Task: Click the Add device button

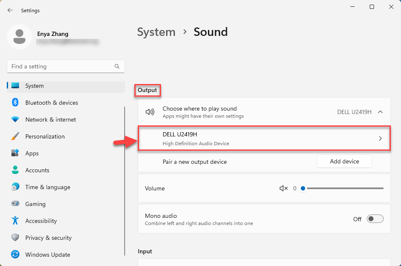Action: pyautogui.click(x=344, y=161)
